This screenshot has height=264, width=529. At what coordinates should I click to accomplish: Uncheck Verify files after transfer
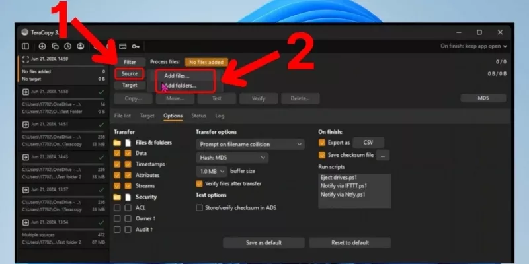coord(200,184)
